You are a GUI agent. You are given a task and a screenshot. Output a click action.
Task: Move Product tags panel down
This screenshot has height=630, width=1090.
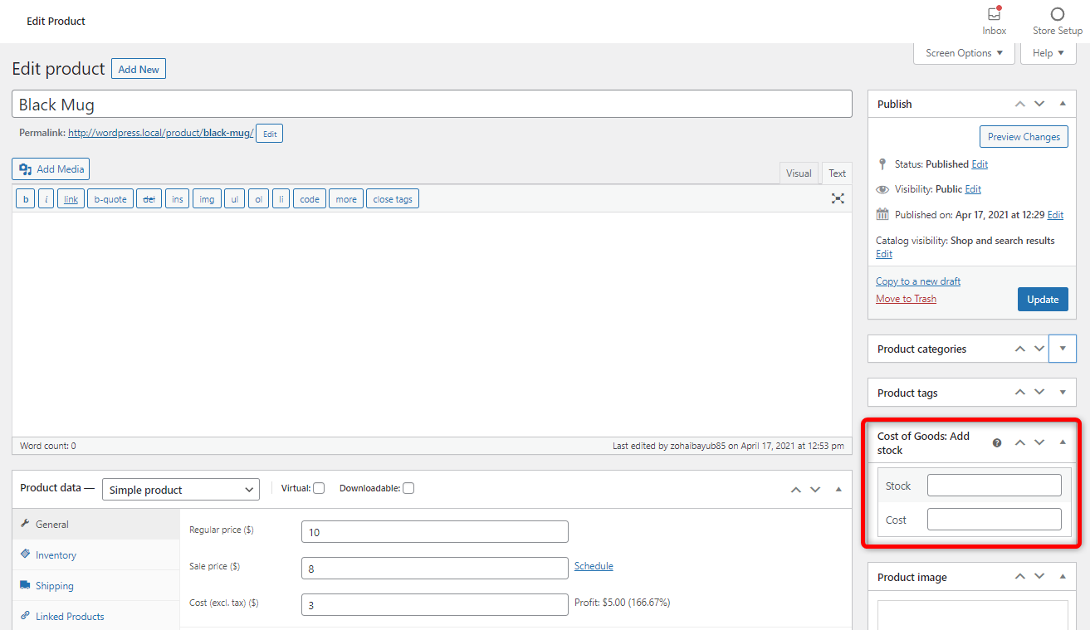1039,393
